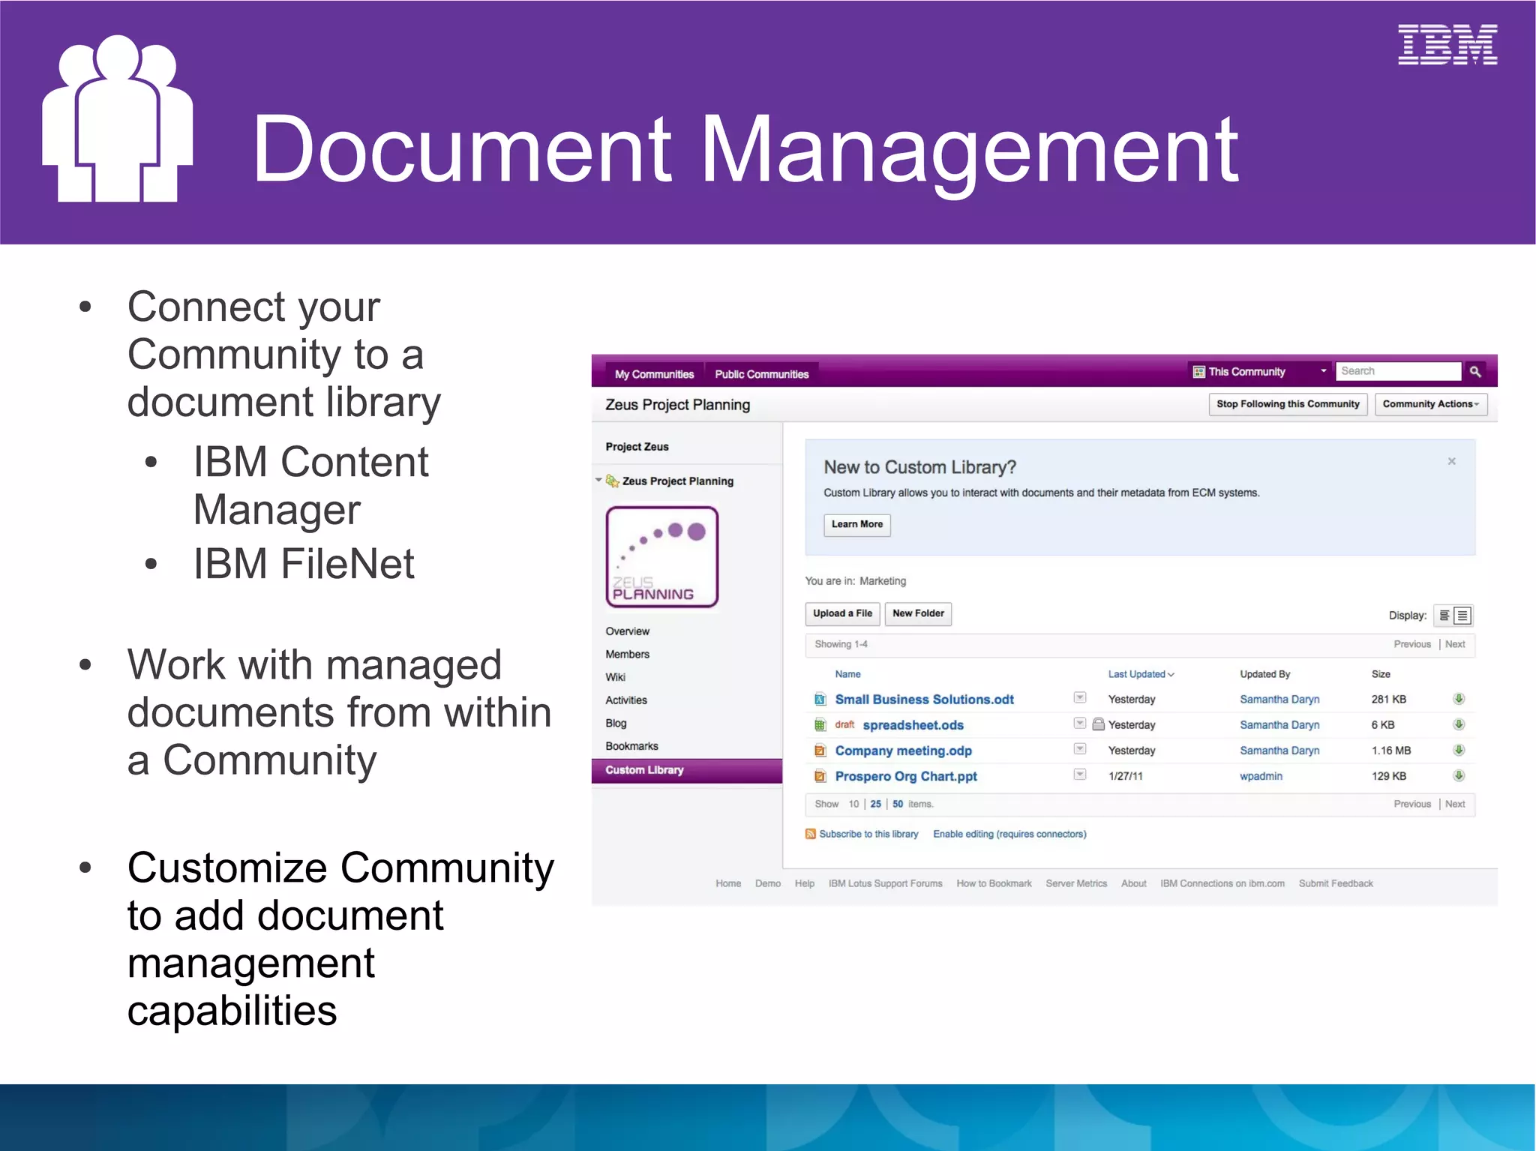Click Enable editing (requires connectors) link
The width and height of the screenshot is (1536, 1151).
coord(1009,834)
